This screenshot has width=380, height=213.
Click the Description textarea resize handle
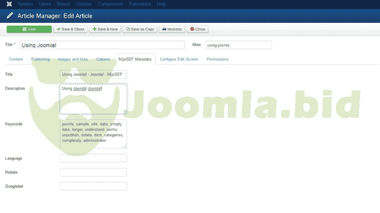(125, 112)
